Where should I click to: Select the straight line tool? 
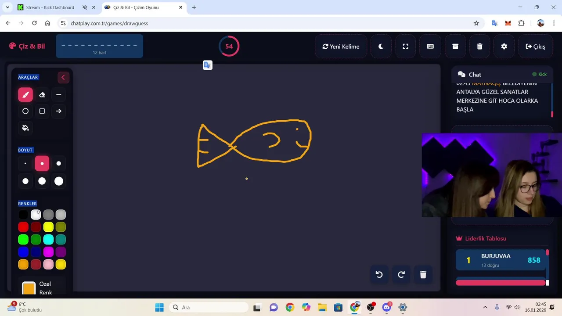pos(59,94)
